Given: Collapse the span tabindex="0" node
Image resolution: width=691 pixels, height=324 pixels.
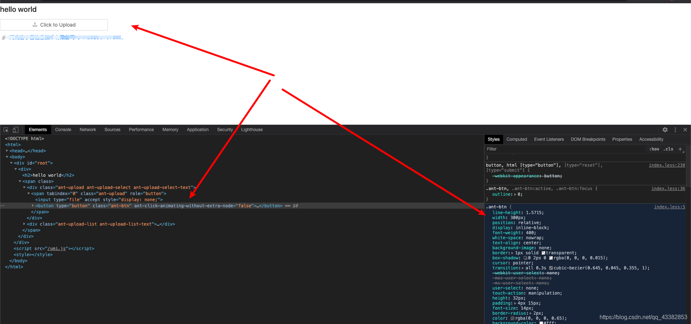Looking at the screenshot, I should (28, 194).
